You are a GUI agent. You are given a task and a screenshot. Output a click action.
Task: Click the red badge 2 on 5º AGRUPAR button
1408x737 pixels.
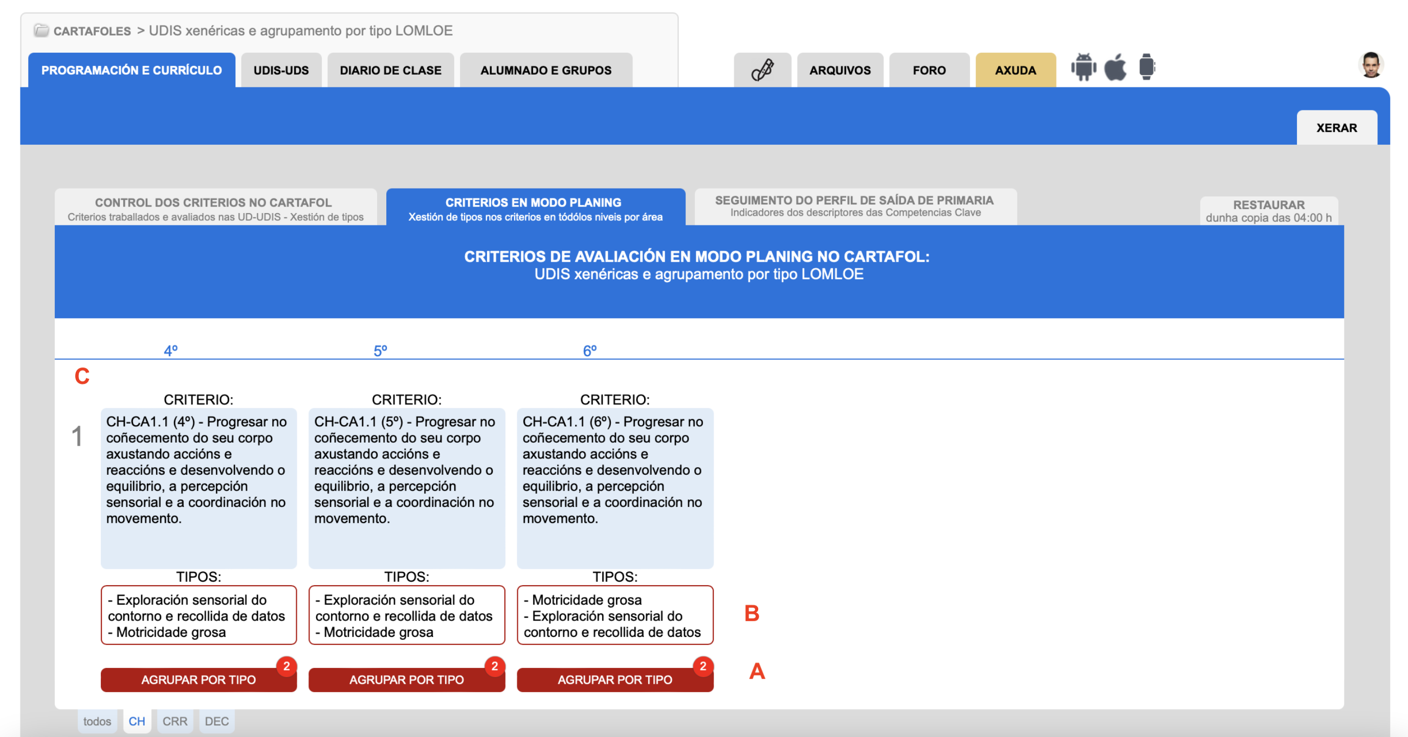495,666
